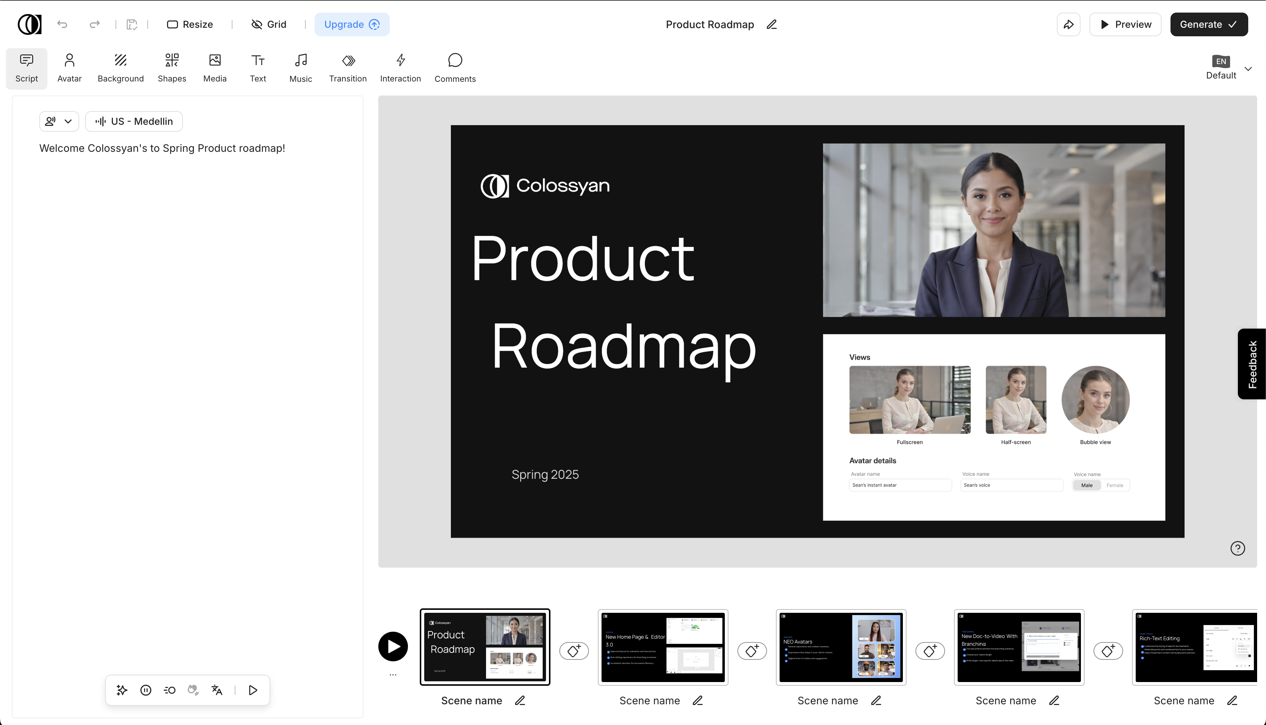Click the Colossyan logo home icon
Image resolution: width=1266 pixels, height=725 pixels.
(29, 24)
